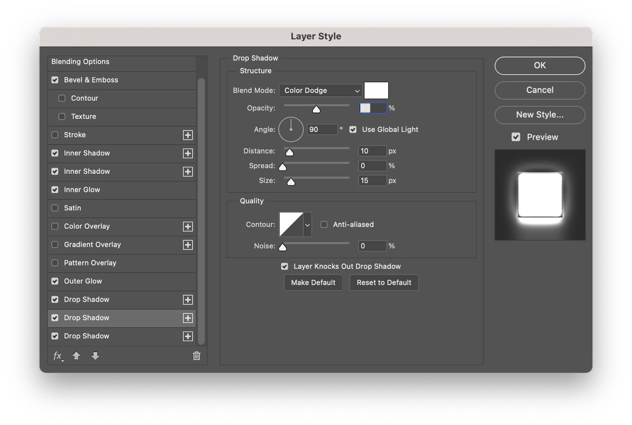Click the trash delete effect icon

click(x=196, y=356)
